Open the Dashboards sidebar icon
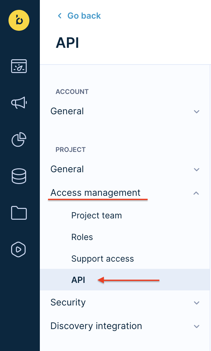The width and height of the screenshot is (211, 351). [x=19, y=66]
